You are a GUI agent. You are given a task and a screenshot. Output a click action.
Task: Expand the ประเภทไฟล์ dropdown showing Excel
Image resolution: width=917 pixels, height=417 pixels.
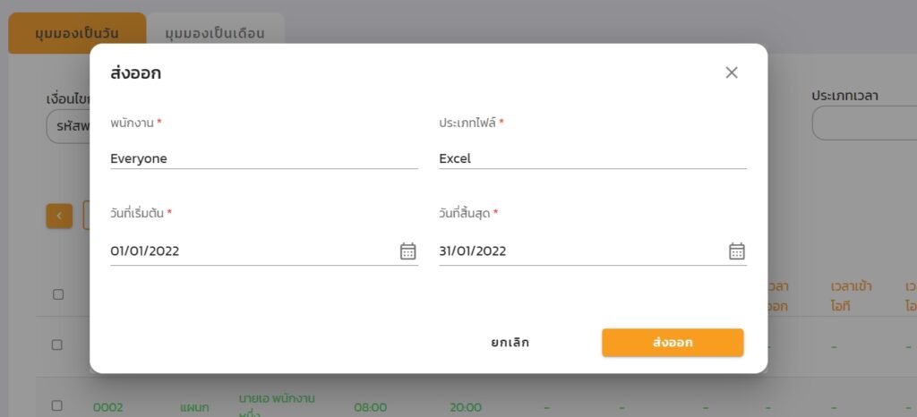coord(593,158)
